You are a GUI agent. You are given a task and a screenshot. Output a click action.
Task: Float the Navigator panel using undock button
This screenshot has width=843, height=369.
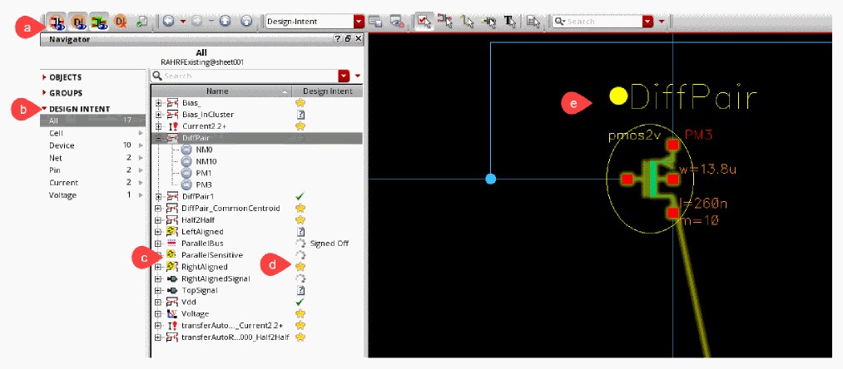pyautogui.click(x=348, y=39)
